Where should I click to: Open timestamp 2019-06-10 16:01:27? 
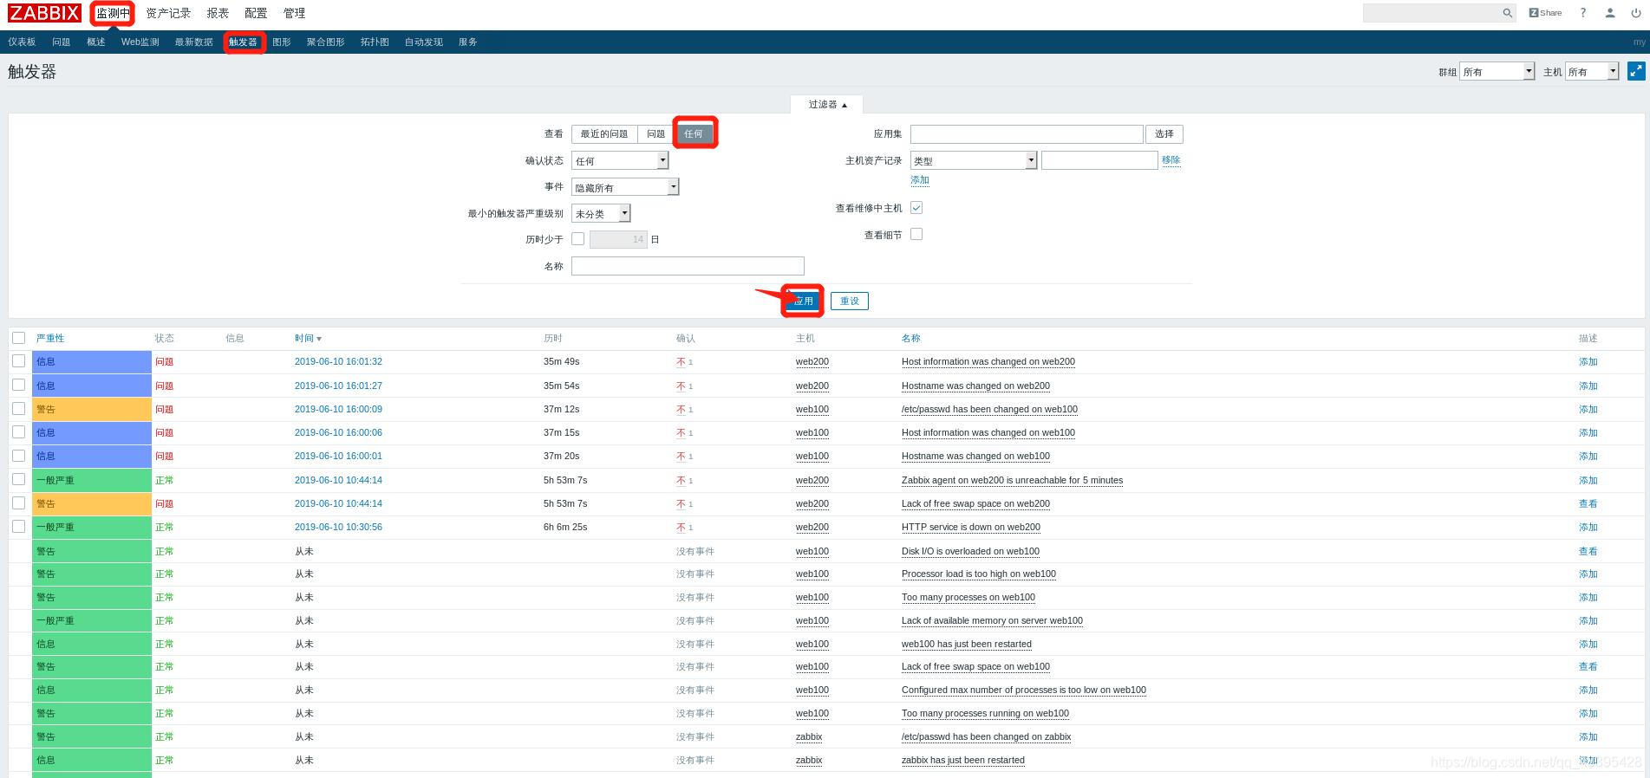click(338, 386)
